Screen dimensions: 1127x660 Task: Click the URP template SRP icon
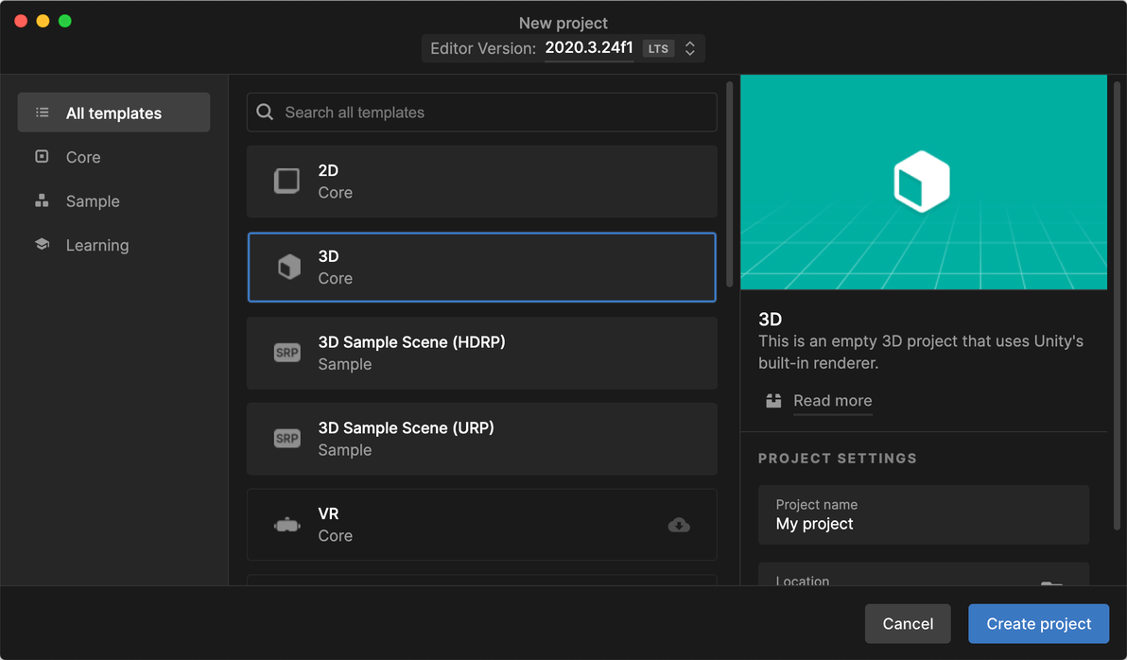click(286, 438)
